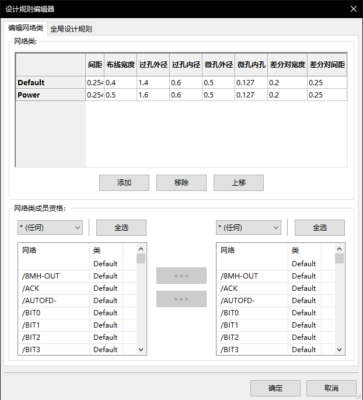Click the 上移 button
Viewport: 363px width, 400px height.
238,183
